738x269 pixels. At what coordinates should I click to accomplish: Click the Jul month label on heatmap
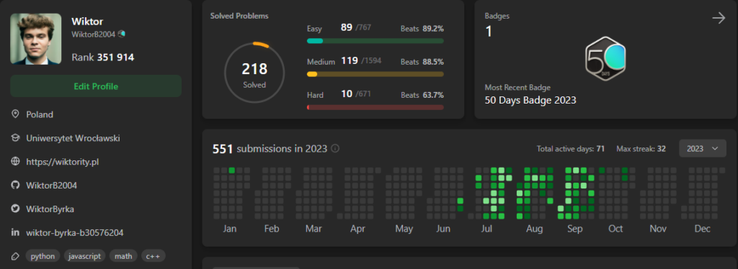pos(486,229)
